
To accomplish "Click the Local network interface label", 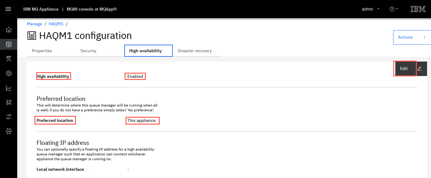I will click(60, 169).
